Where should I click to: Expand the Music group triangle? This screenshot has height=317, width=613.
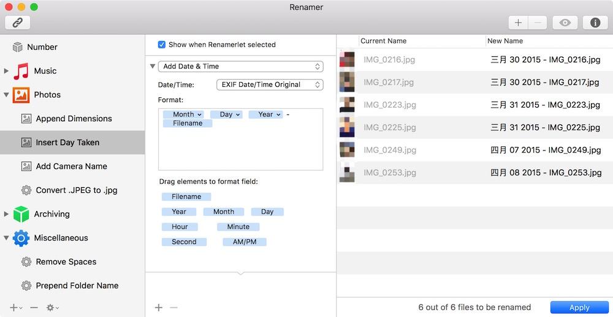(6, 71)
